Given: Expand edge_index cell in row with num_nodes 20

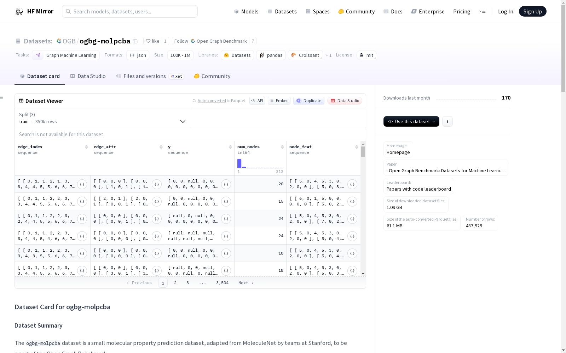Looking at the screenshot, I should pyautogui.click(x=82, y=184).
